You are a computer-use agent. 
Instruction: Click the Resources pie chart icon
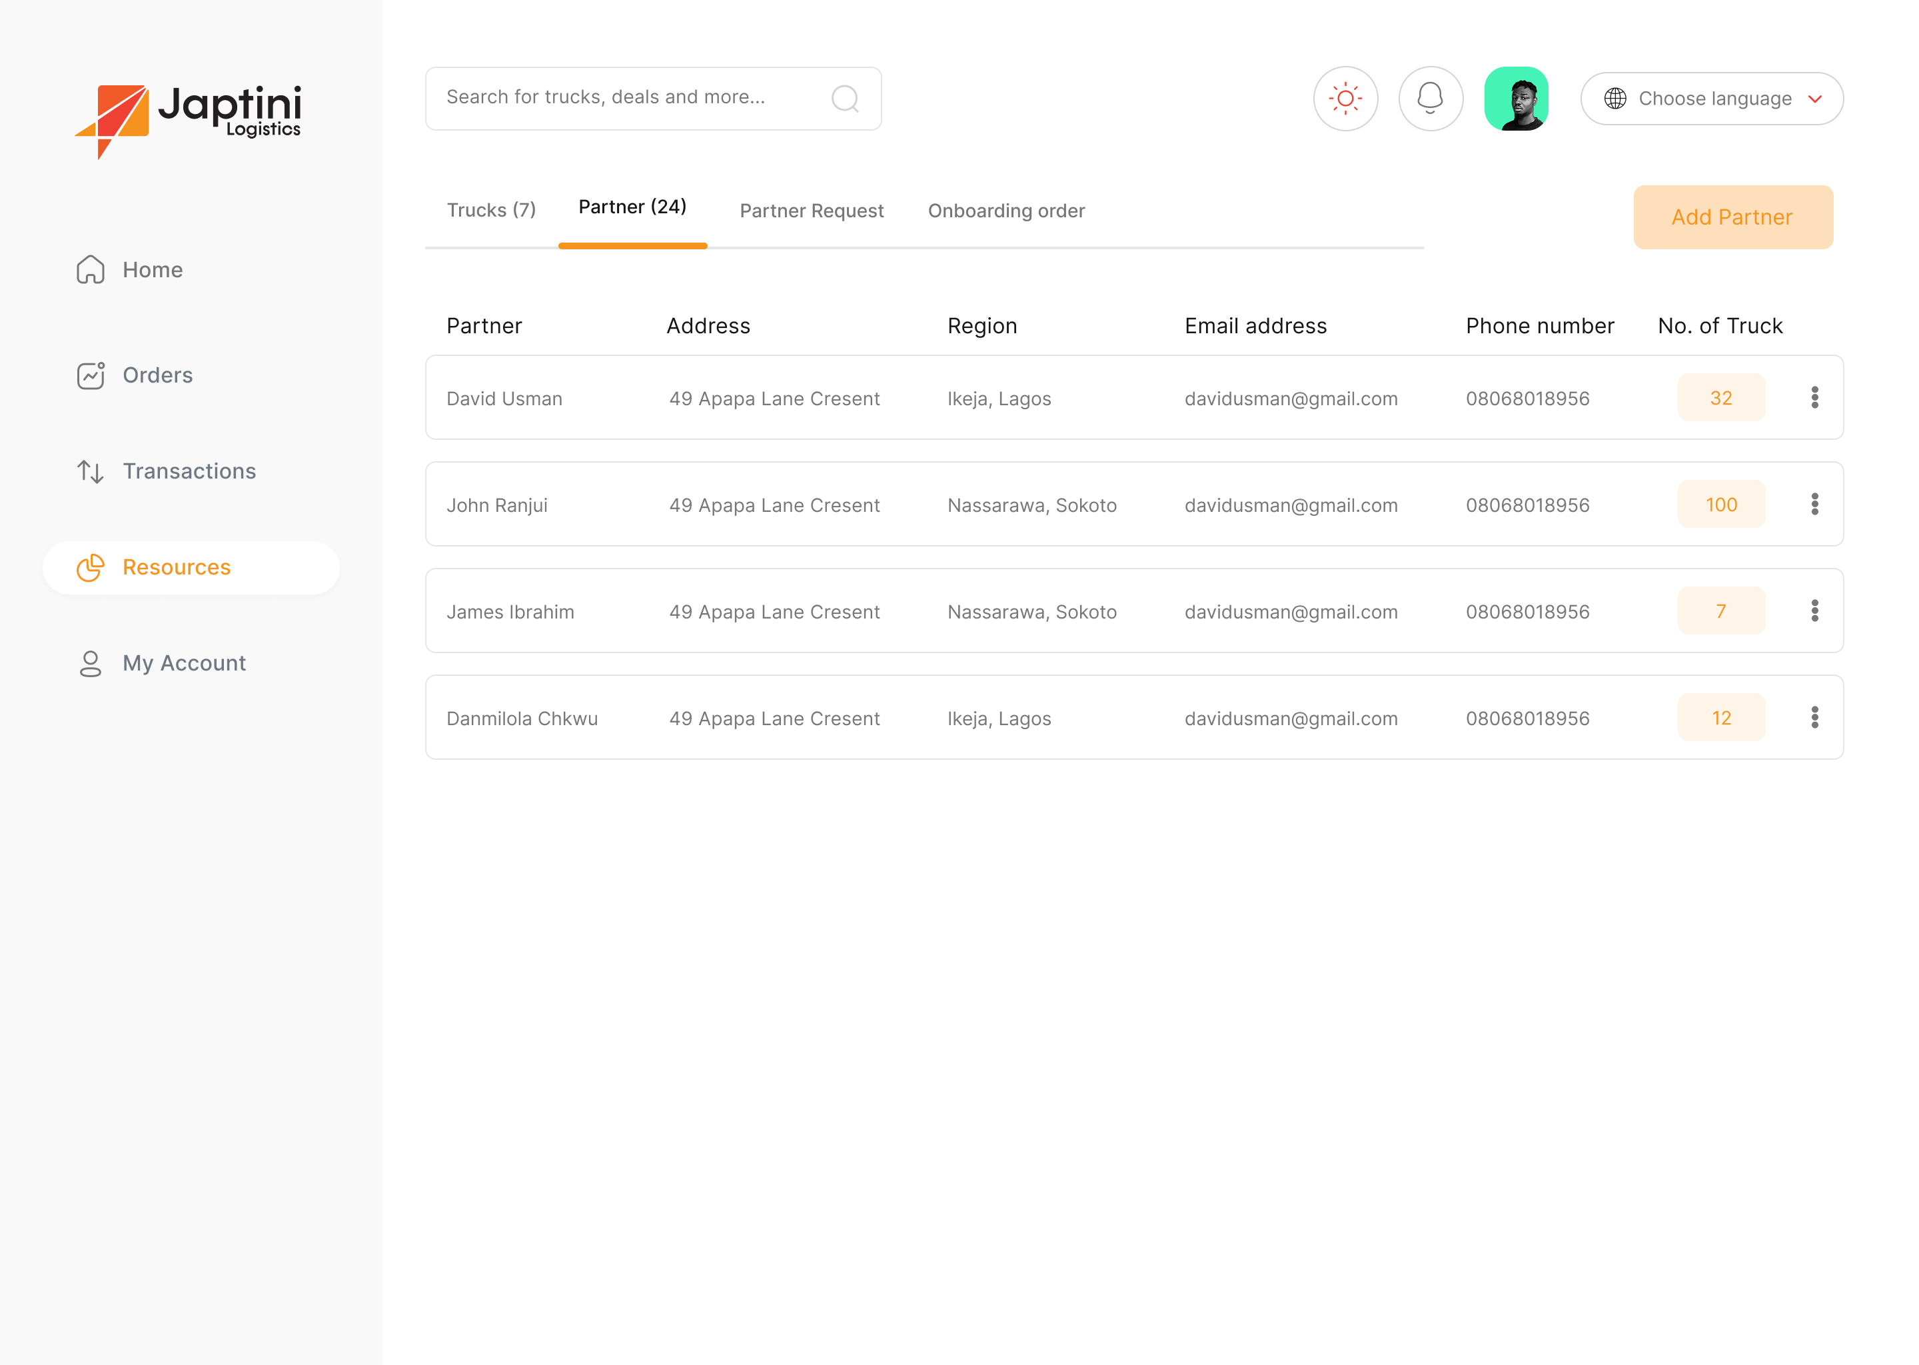[x=90, y=567]
